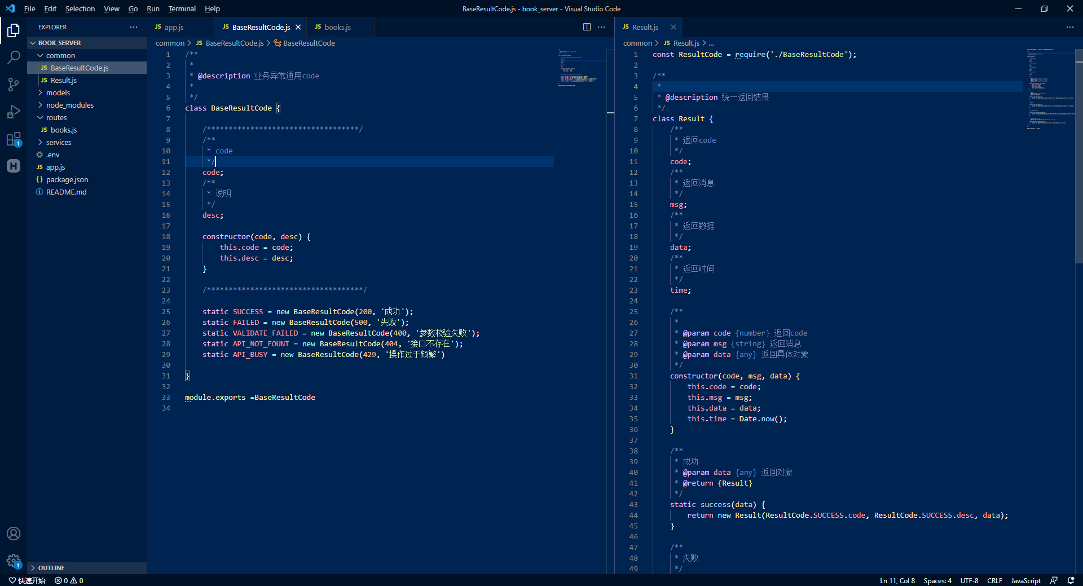The height and width of the screenshot is (586, 1083).
Task: Click the 快速开始 status bar item
Action: [x=27, y=580]
